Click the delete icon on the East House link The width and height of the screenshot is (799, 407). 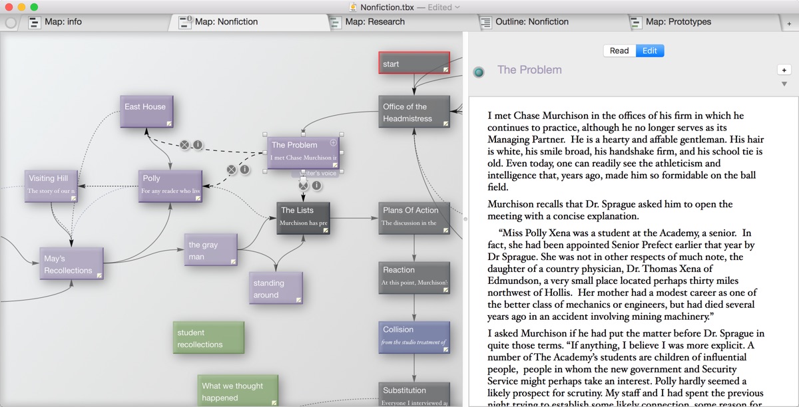point(185,145)
